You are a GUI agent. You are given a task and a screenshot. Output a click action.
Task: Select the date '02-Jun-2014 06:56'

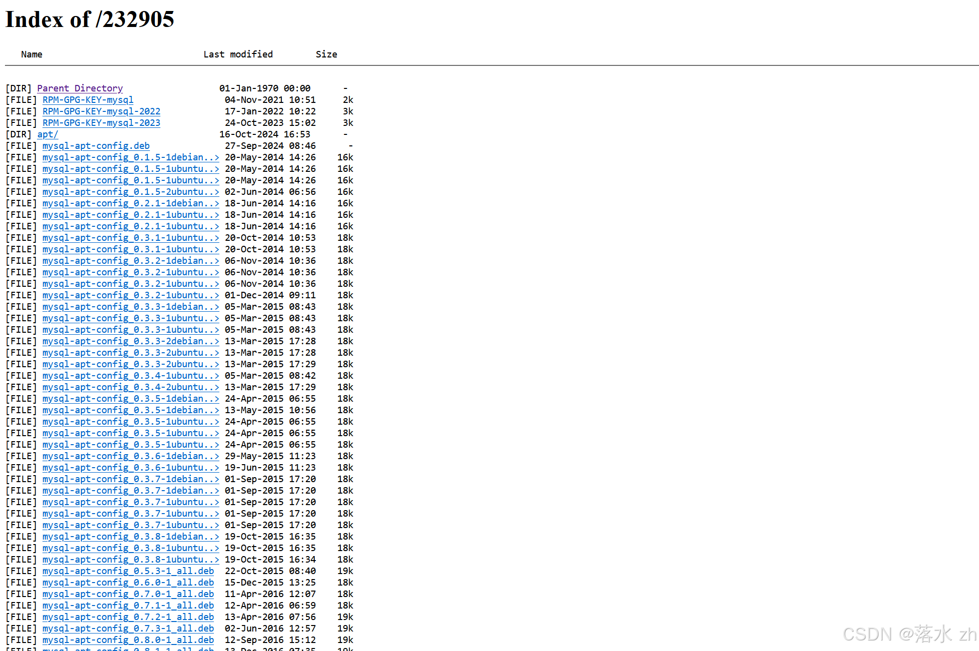coord(270,192)
